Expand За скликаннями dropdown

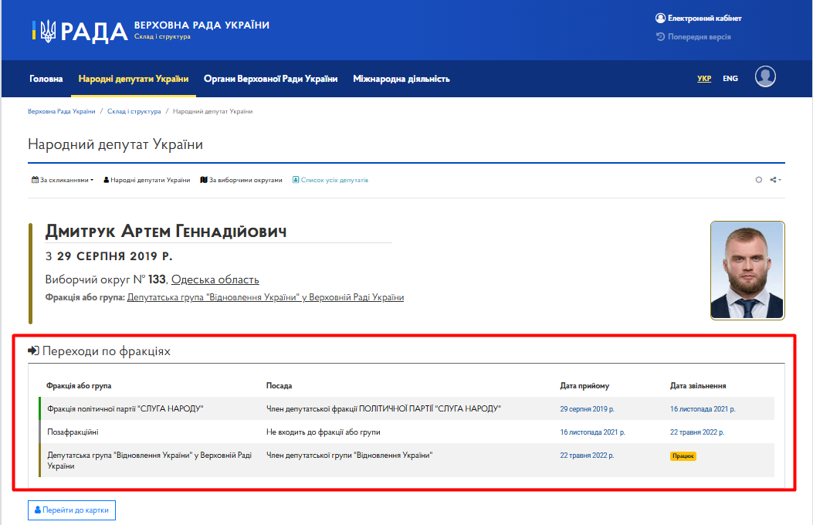point(63,180)
